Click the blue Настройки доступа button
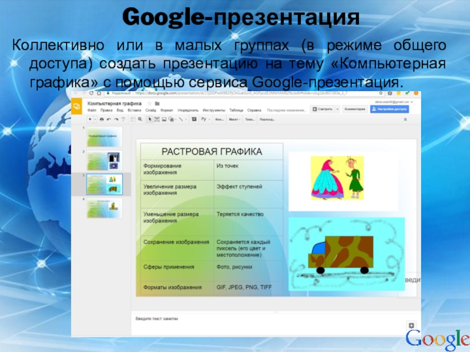The image size is (470, 352). point(389,109)
